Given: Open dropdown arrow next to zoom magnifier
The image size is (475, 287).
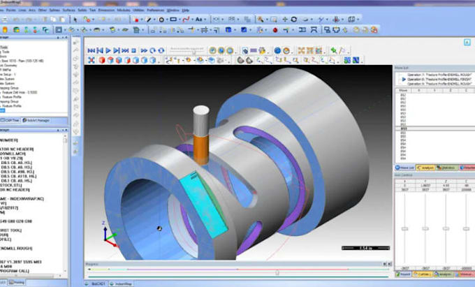Looking at the screenshot, I should click(x=267, y=20).
